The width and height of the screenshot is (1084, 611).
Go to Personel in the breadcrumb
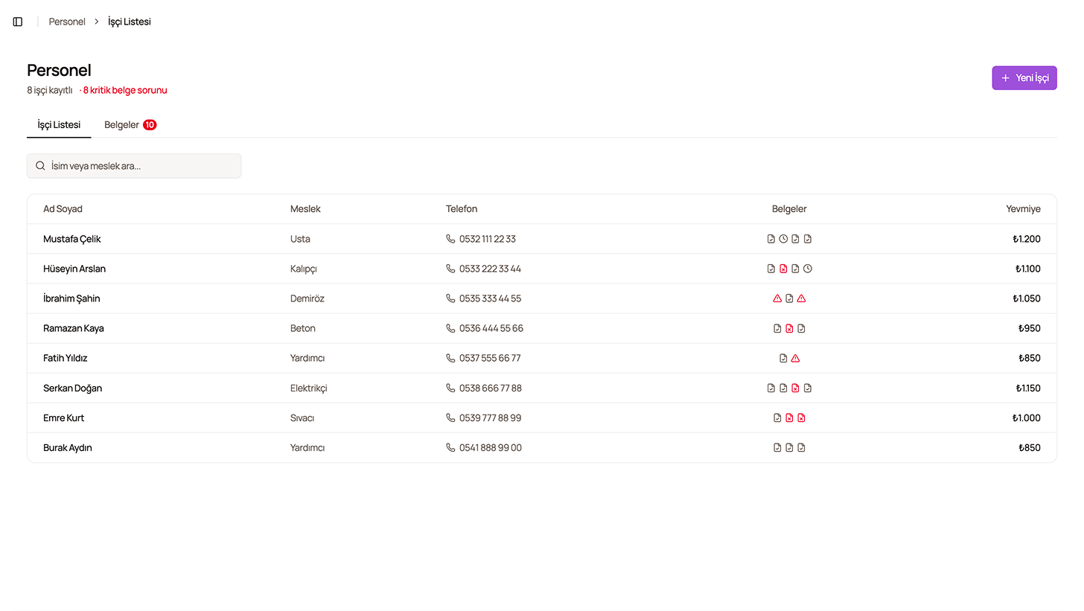click(67, 22)
